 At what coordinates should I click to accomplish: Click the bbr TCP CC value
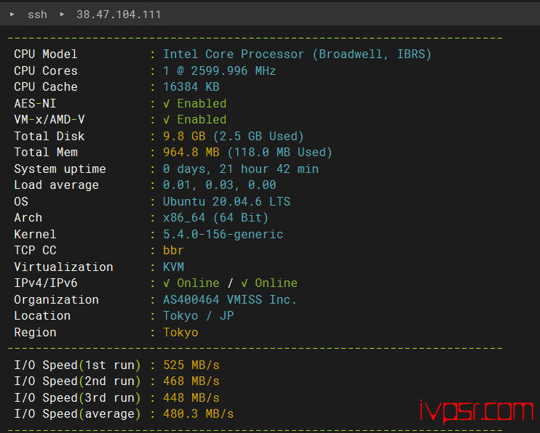173,251
